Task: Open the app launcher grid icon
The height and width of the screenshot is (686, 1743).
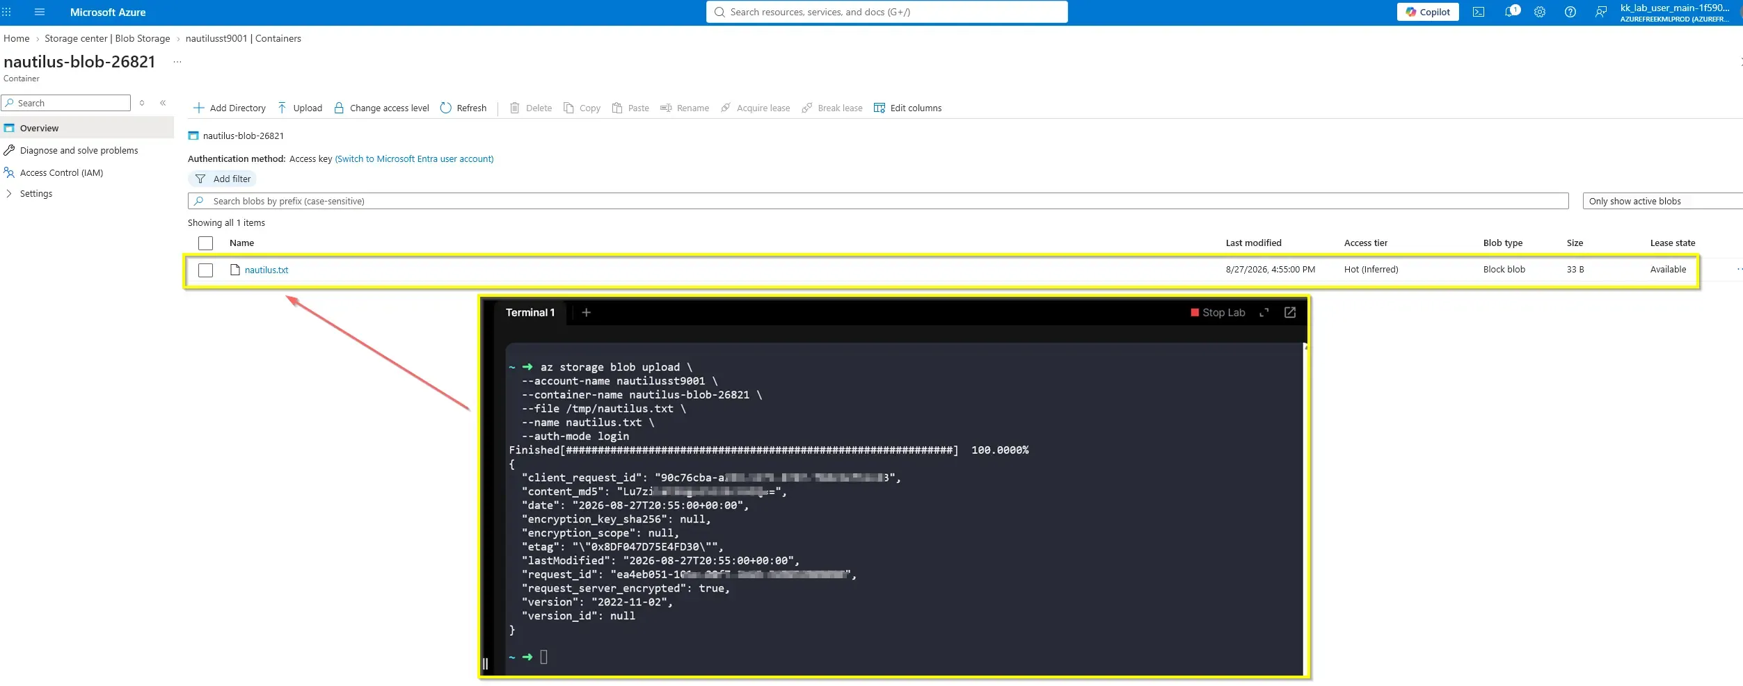Action: (7, 12)
